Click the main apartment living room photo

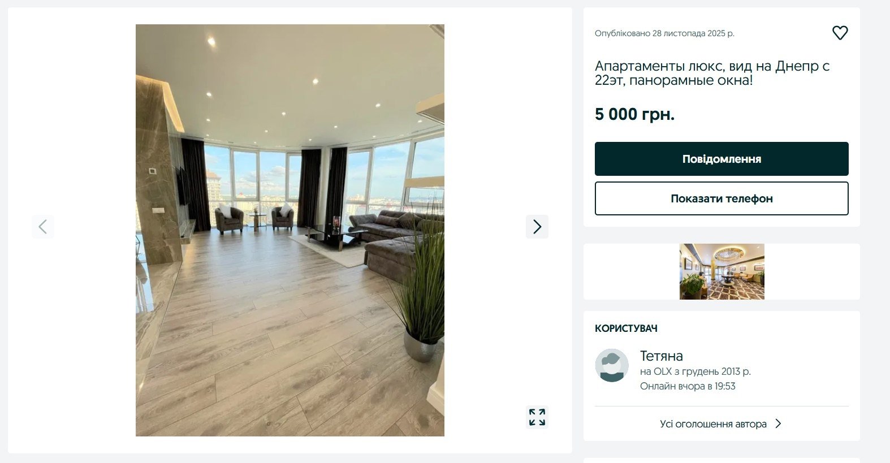[x=290, y=230]
